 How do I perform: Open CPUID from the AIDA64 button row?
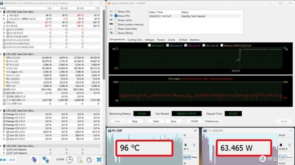pyautogui.click(x=194, y=121)
